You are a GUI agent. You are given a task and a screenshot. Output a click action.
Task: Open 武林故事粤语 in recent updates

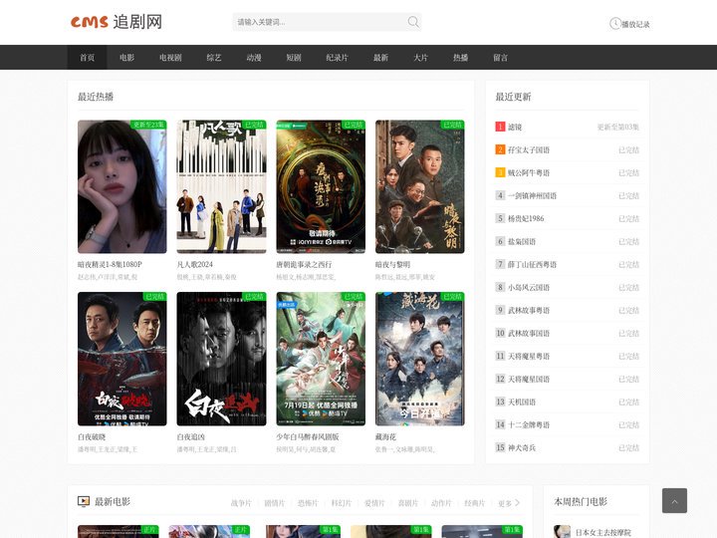[529, 310]
